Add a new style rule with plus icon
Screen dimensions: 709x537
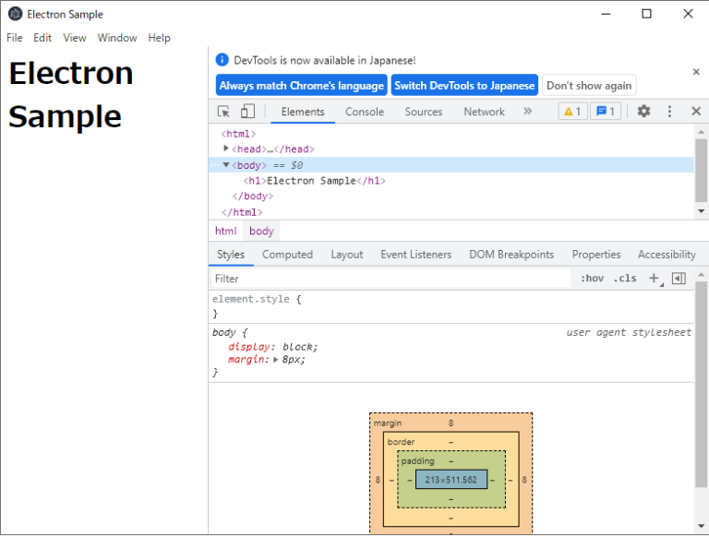coord(654,279)
